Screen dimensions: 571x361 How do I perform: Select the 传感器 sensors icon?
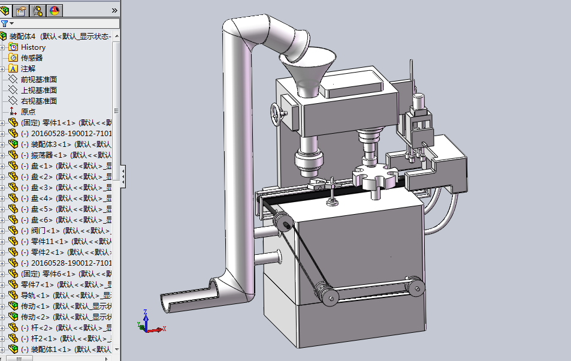click(x=13, y=58)
